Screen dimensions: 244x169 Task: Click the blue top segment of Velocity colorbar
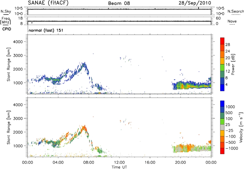click(x=222, y=104)
